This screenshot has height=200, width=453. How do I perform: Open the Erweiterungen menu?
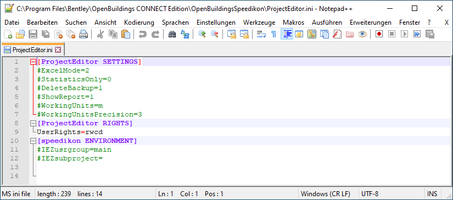point(371,23)
